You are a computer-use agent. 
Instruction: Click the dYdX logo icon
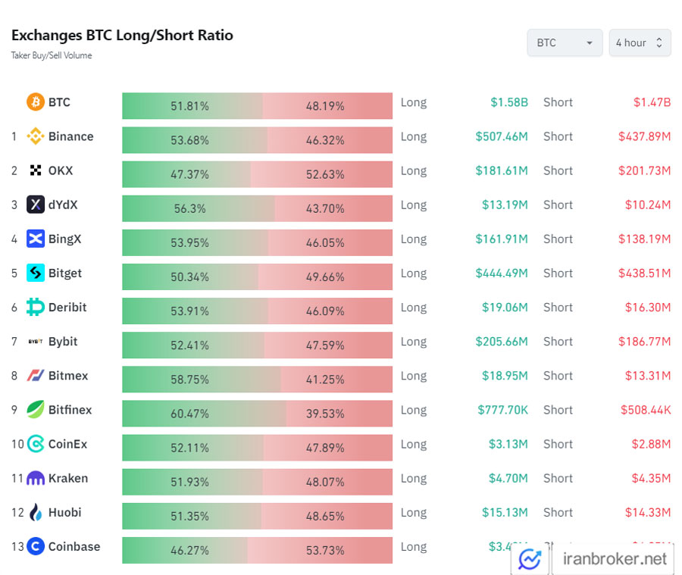tap(36, 205)
